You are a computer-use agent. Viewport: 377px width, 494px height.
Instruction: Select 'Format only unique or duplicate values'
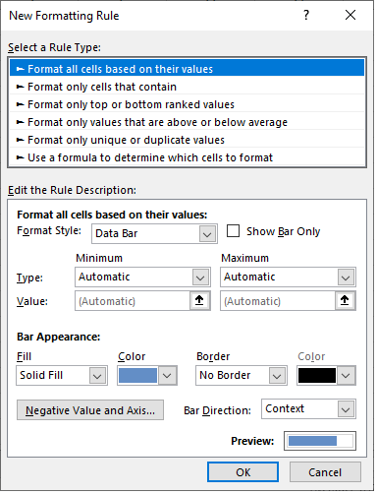click(x=187, y=140)
